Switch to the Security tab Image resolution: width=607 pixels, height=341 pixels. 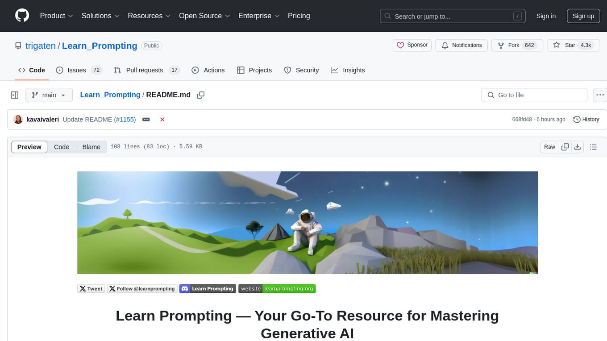point(302,70)
